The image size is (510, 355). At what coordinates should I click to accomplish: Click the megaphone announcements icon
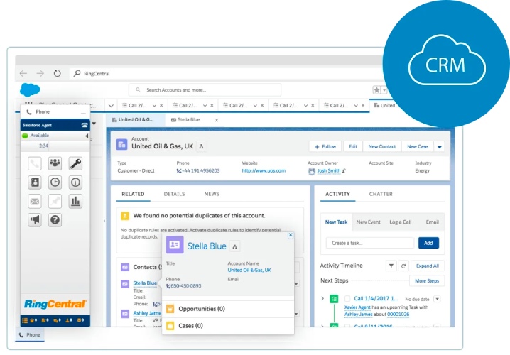(x=35, y=220)
